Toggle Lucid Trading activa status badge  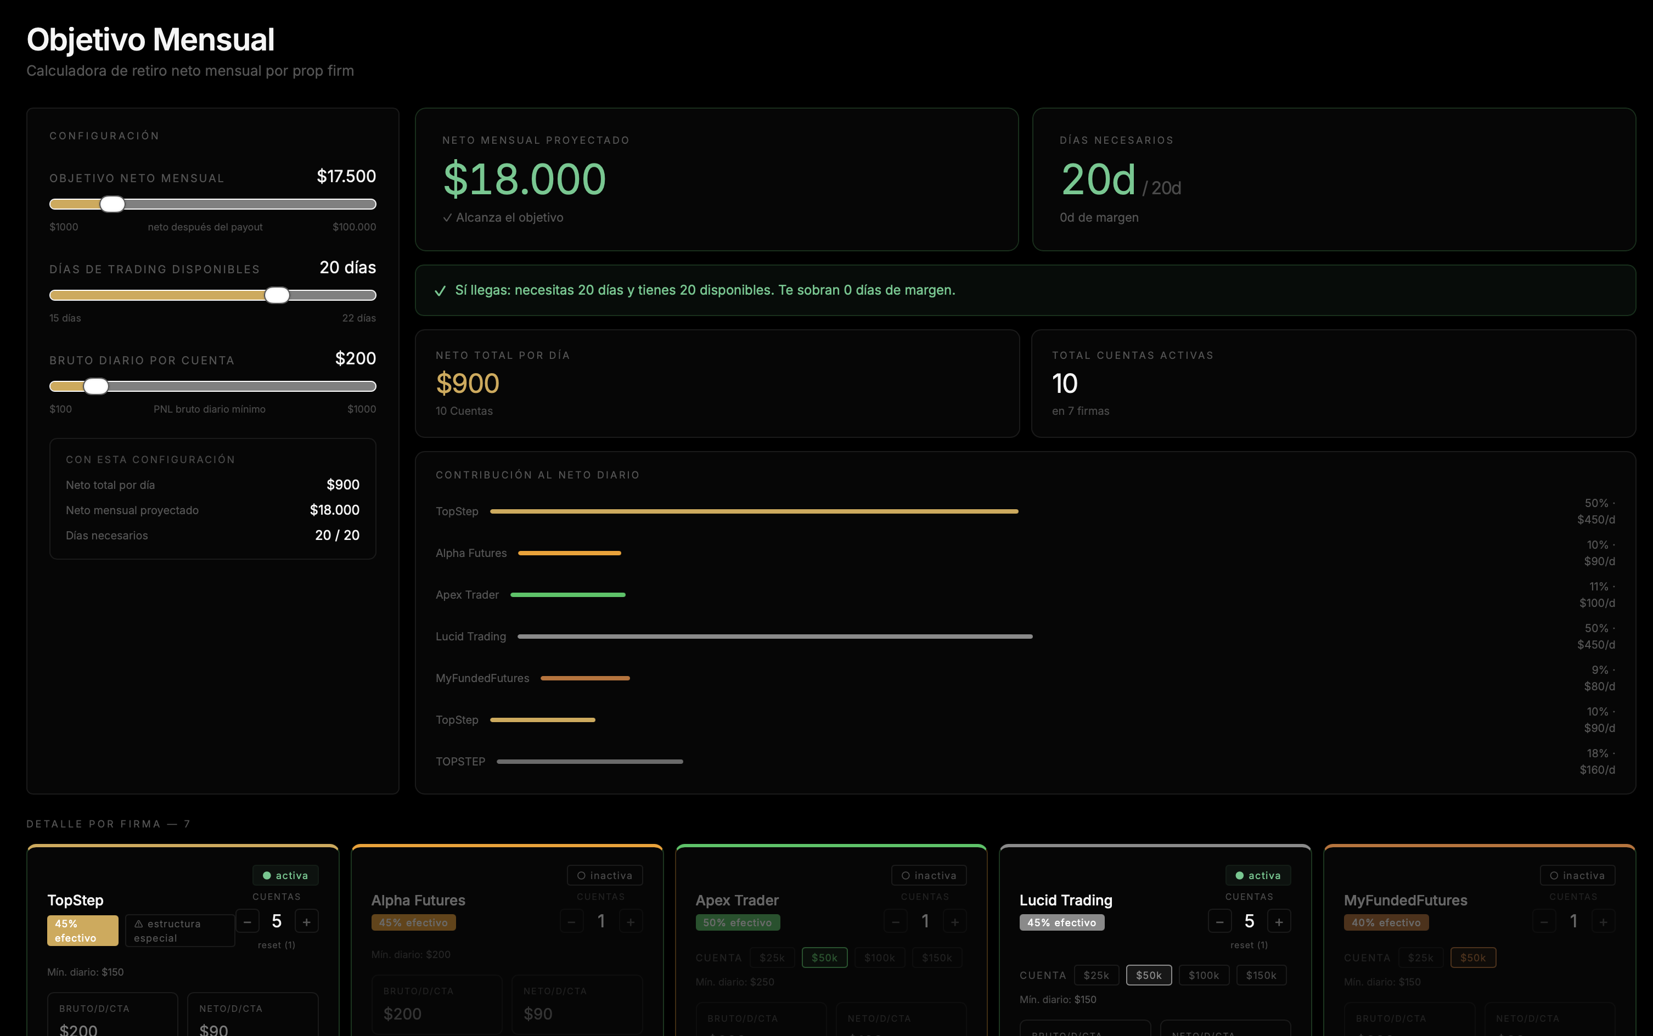(x=1257, y=875)
